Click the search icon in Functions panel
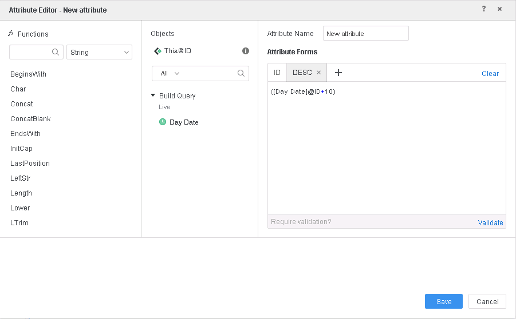Screen dimensions: 516x319 pos(56,52)
